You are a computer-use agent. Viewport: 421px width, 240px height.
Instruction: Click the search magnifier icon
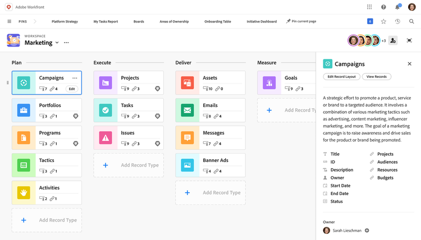tap(411, 21)
